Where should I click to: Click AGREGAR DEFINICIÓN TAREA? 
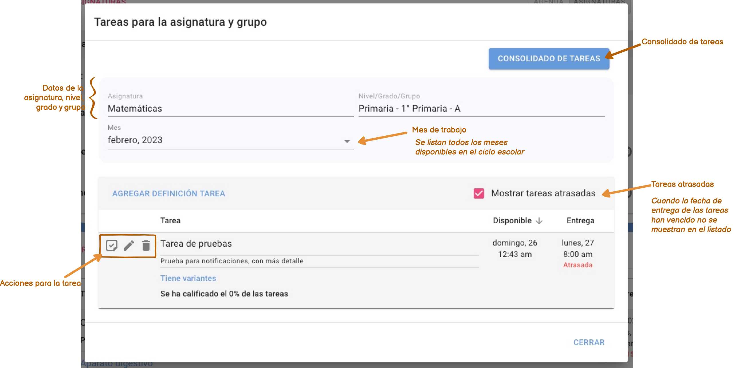click(168, 193)
